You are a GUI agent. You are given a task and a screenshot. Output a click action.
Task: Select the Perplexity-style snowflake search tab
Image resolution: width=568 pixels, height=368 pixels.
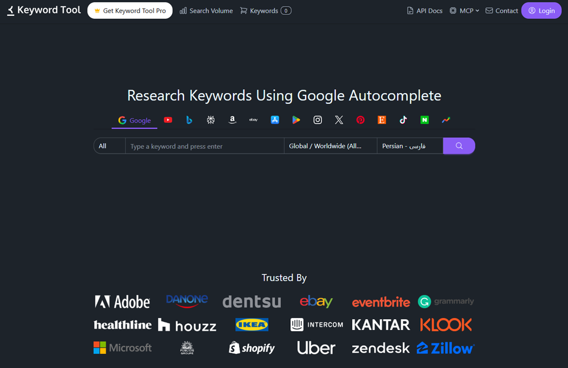coord(211,120)
